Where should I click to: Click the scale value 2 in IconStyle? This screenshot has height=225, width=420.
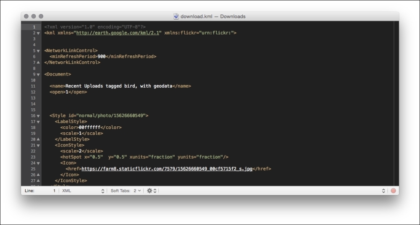[80, 152]
